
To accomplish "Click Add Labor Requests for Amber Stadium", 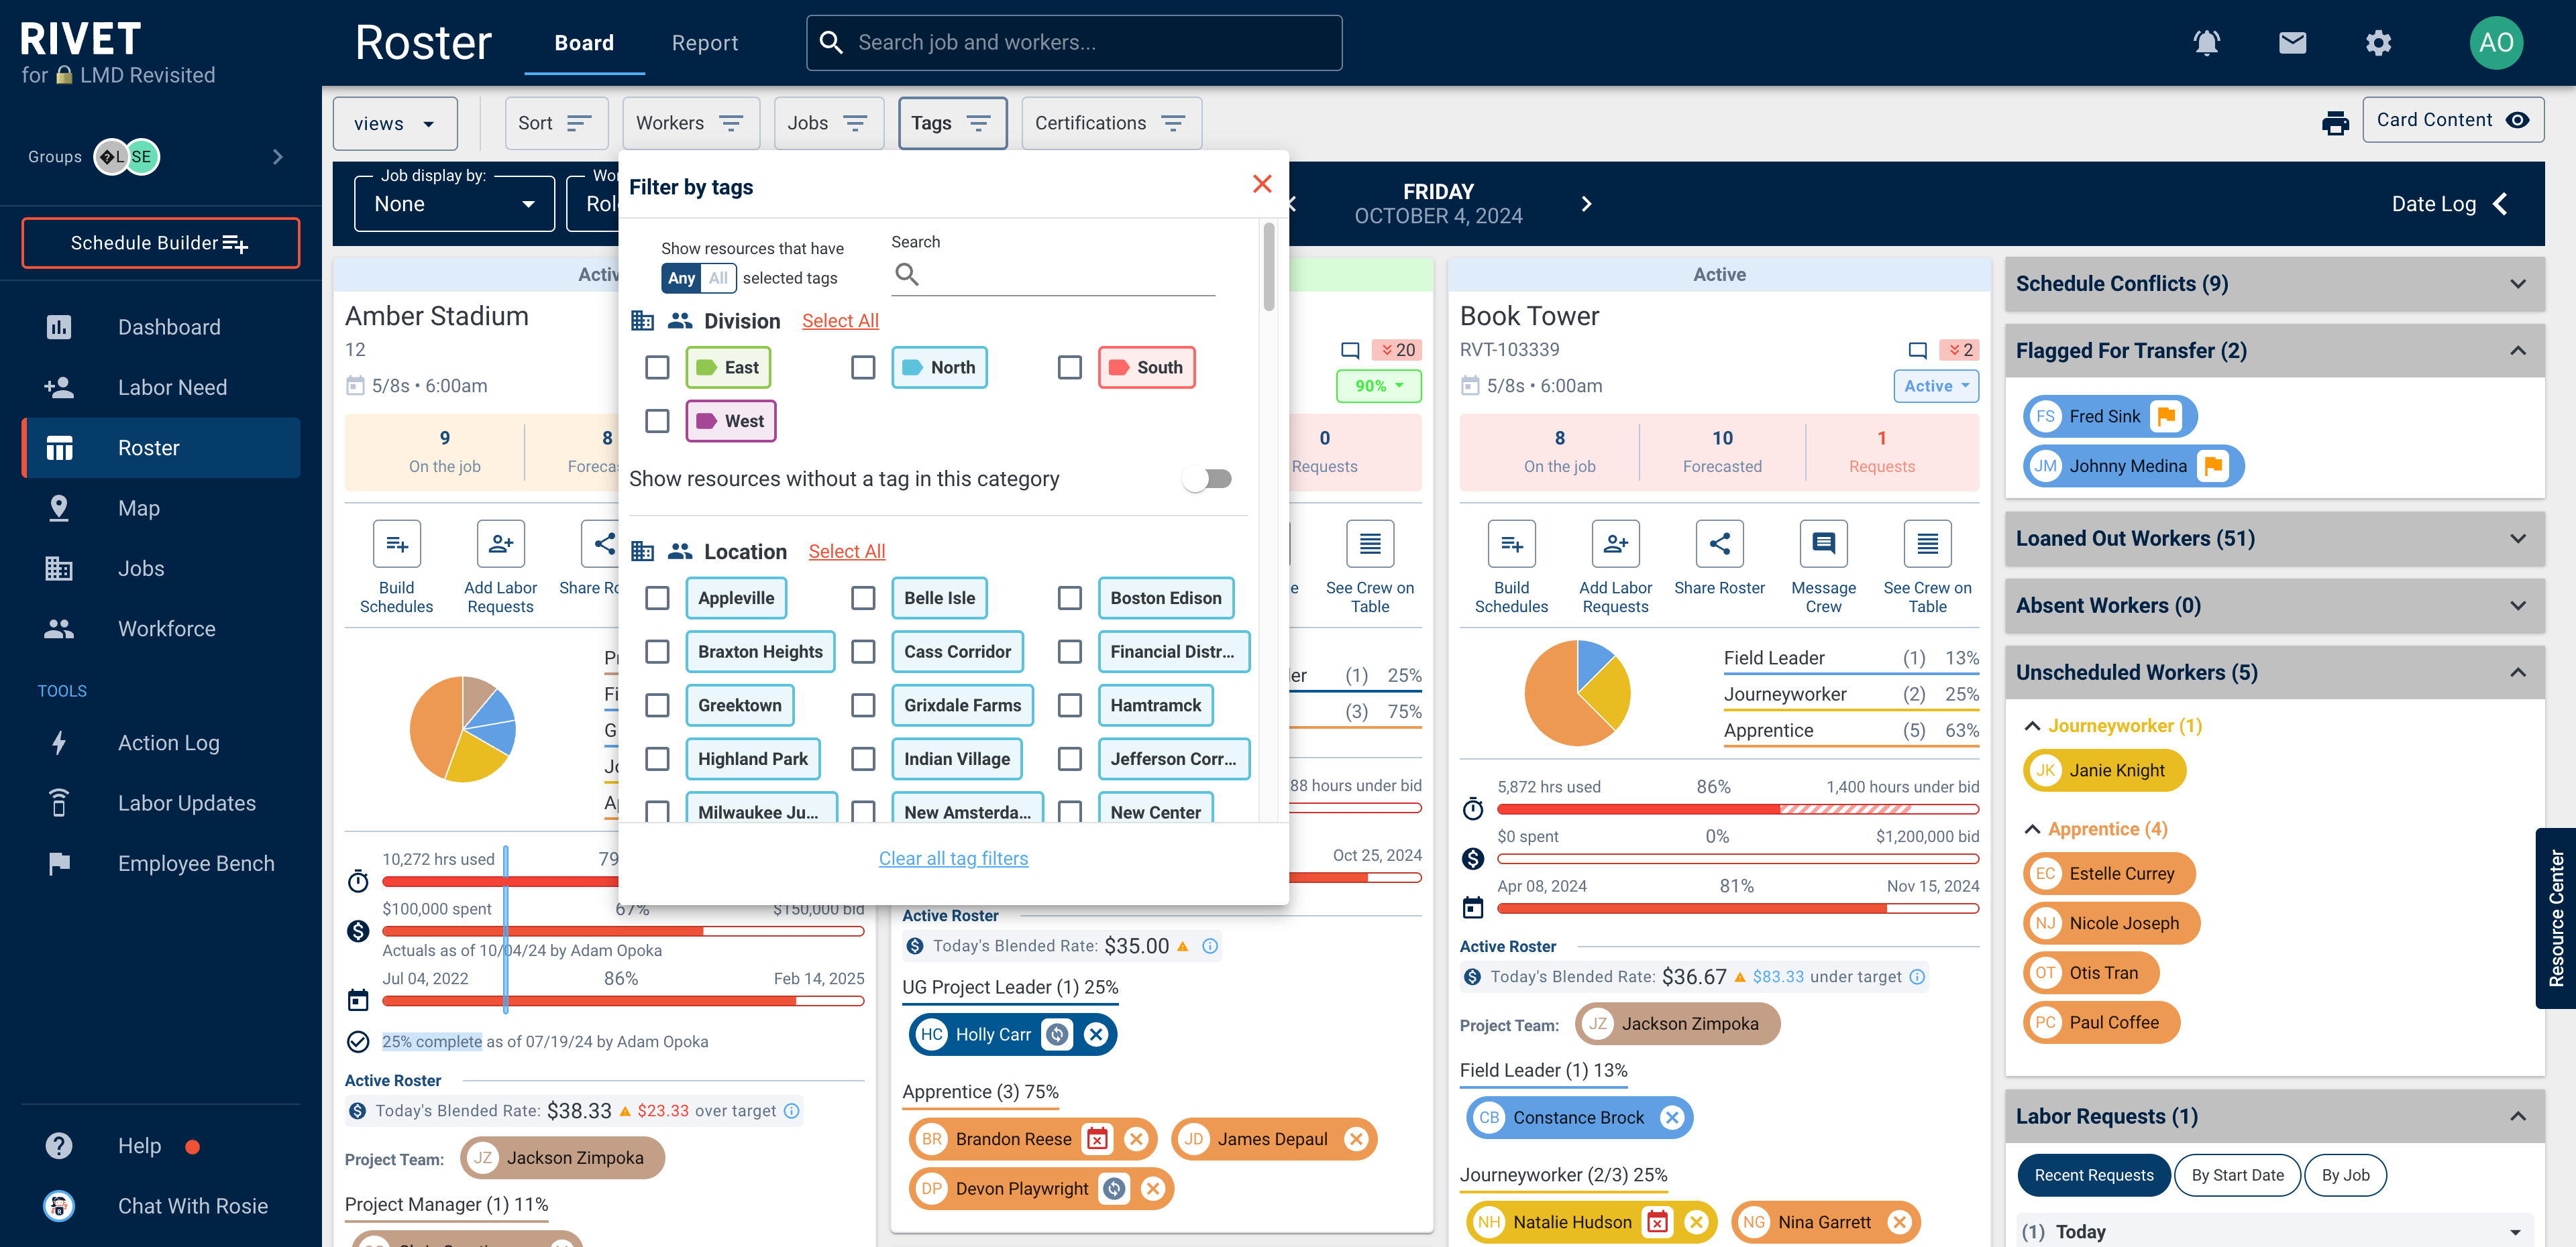I will coord(500,544).
